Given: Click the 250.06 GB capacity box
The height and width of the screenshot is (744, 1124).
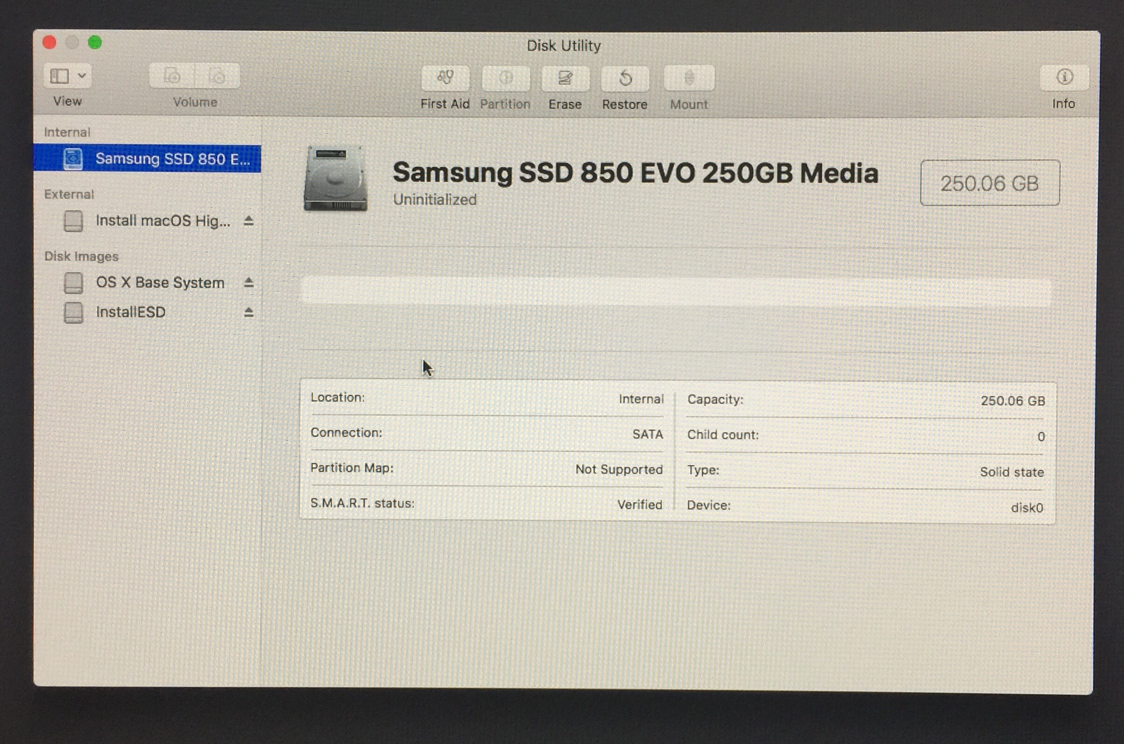Looking at the screenshot, I should click(x=990, y=183).
